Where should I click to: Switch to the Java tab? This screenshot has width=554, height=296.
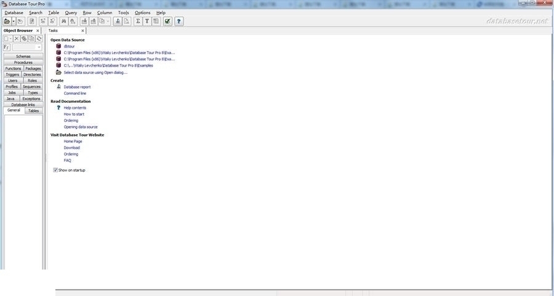click(x=10, y=98)
